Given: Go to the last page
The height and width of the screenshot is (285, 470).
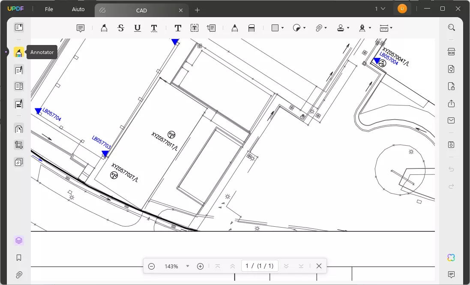Looking at the screenshot, I should click(301, 266).
